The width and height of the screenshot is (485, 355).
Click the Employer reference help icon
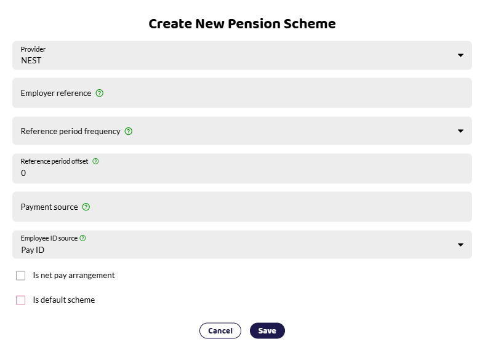pos(99,93)
